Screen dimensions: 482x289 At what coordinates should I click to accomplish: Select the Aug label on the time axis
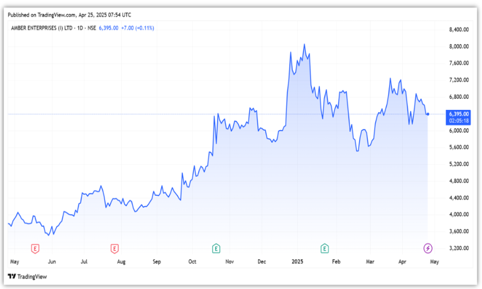pos(121,261)
